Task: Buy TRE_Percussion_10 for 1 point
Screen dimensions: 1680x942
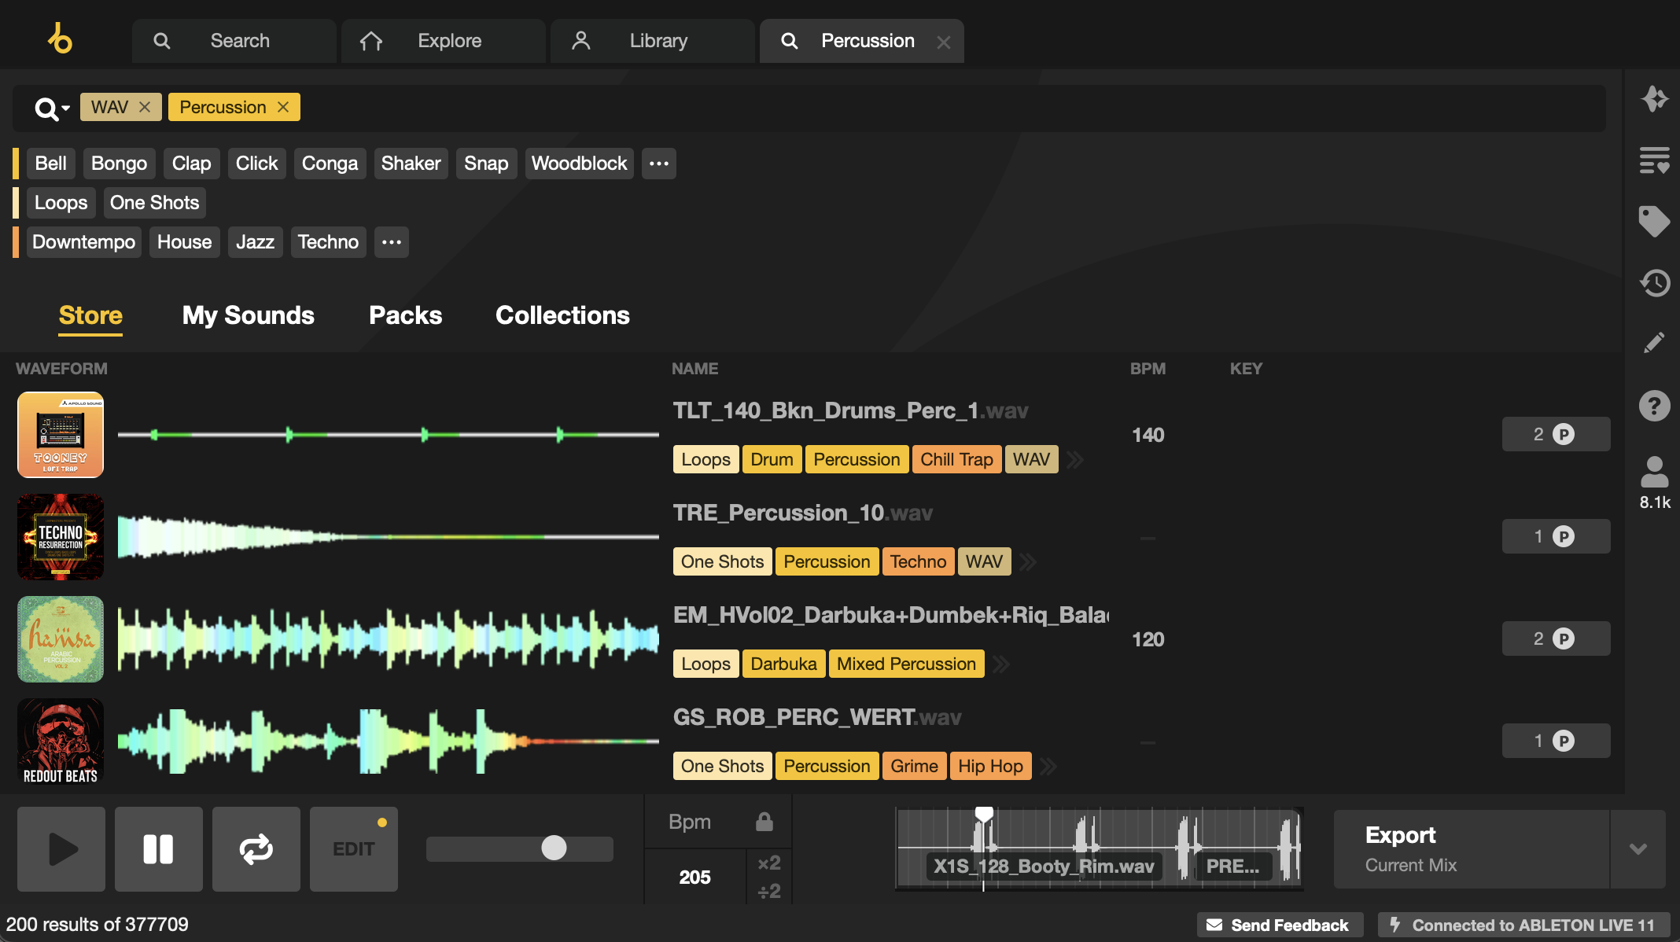Action: point(1556,536)
